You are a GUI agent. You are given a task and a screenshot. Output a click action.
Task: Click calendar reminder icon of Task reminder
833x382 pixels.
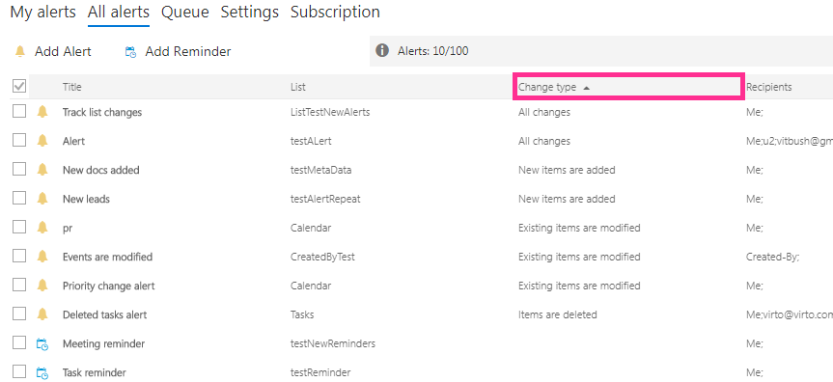click(x=42, y=373)
